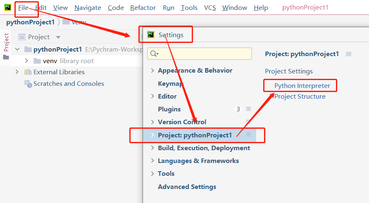Open the Project view dropdown arrow
This screenshot has height=203, width=369.
(x=58, y=37)
